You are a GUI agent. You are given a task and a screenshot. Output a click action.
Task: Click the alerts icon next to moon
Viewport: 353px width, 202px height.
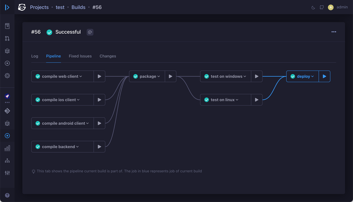tap(322, 7)
